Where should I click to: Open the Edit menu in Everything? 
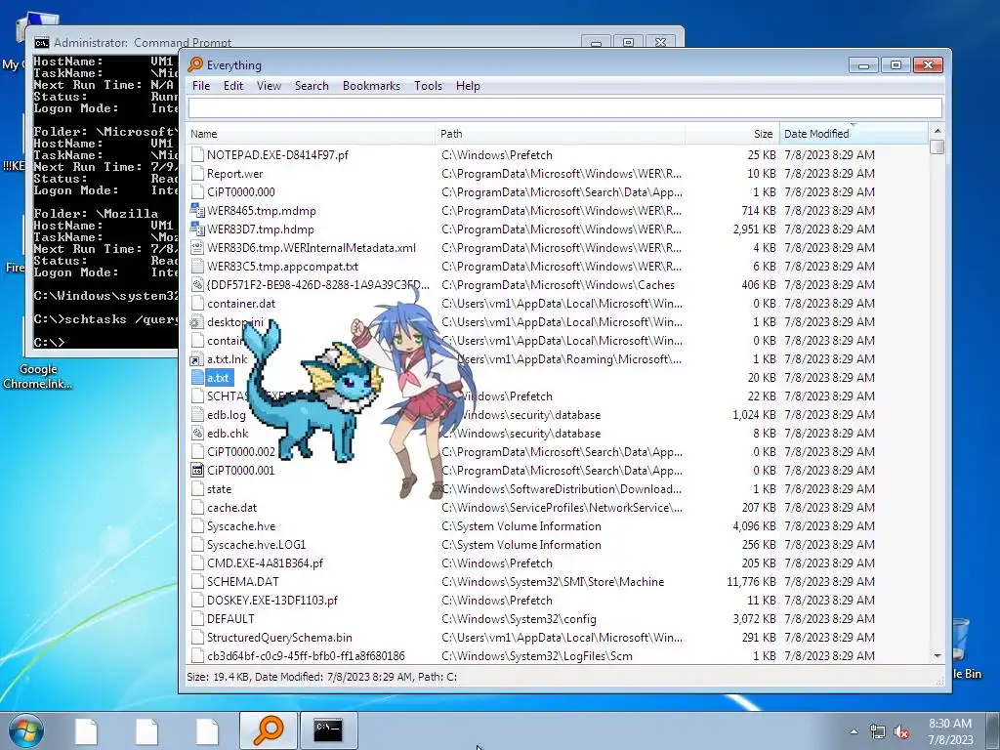(232, 86)
